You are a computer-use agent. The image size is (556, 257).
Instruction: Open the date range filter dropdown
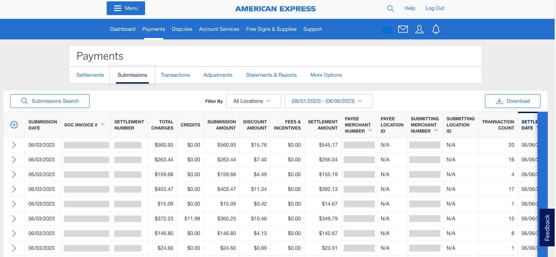tap(328, 101)
